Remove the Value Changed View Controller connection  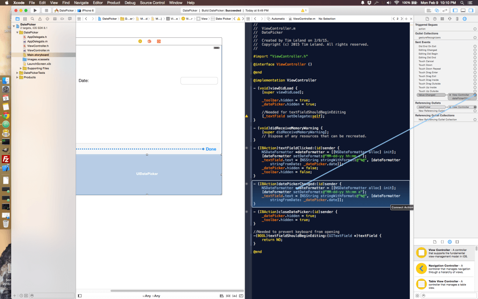450,95
